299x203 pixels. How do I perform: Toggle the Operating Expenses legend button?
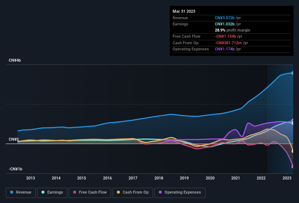(180, 192)
